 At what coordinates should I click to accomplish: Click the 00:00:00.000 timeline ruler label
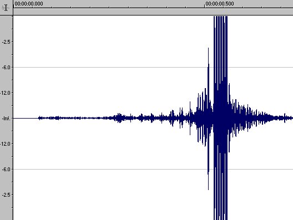click(x=29, y=4)
